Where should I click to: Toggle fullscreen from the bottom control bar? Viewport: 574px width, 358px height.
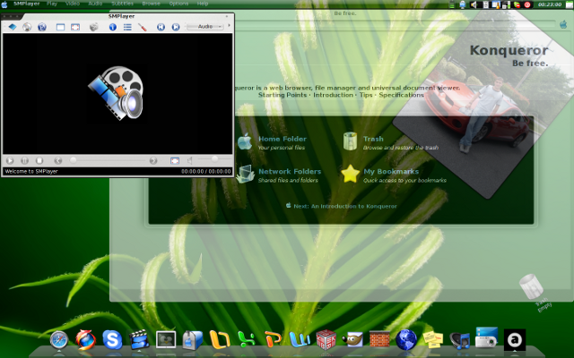point(175,160)
